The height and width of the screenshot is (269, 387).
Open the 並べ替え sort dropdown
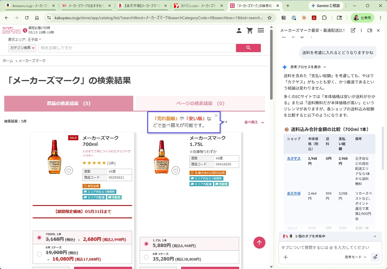(x=254, y=122)
